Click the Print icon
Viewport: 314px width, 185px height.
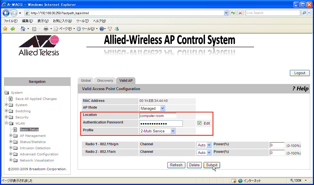point(46,29)
